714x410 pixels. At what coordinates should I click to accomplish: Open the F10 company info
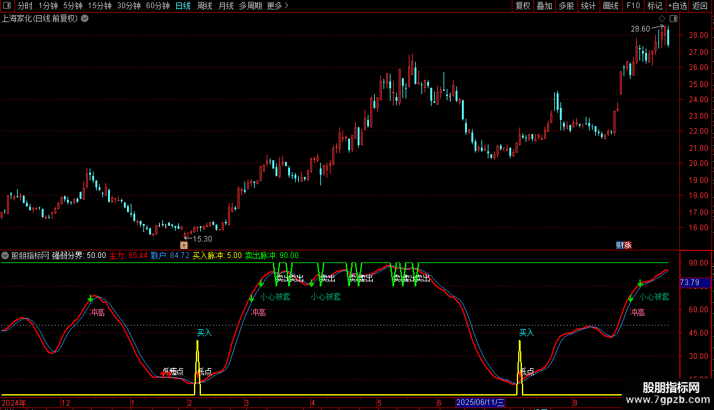(633, 6)
